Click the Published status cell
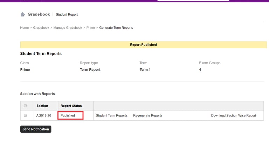269x141 pixels. coord(70,115)
